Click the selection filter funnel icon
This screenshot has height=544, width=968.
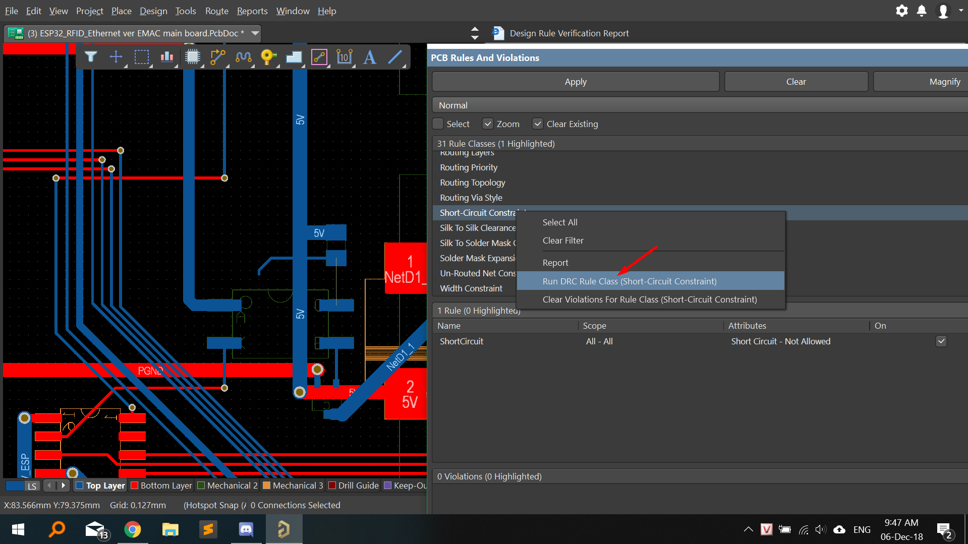(91, 57)
